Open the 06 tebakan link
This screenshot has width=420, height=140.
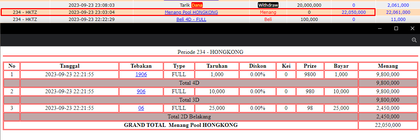pos(141,108)
